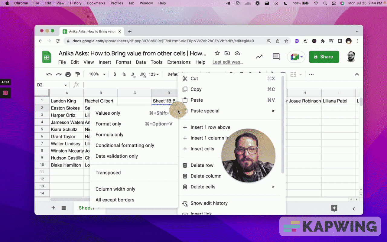Click the Wi-Fi icon in menu bar
The image size is (387, 242).
316,3
